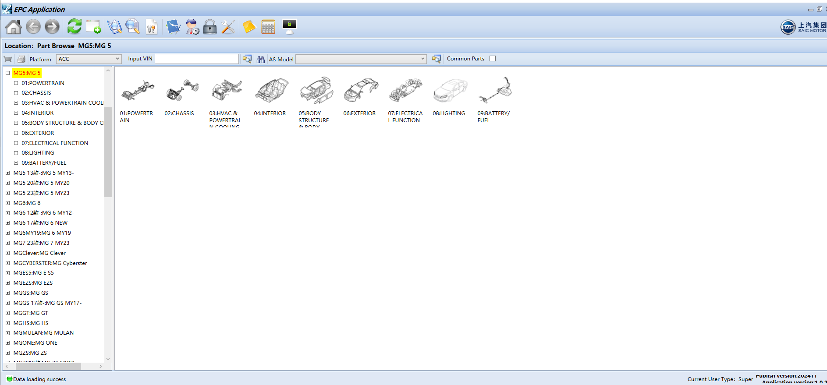Click tree scroll down arrow
This screenshot has width=827, height=385.
(x=108, y=359)
